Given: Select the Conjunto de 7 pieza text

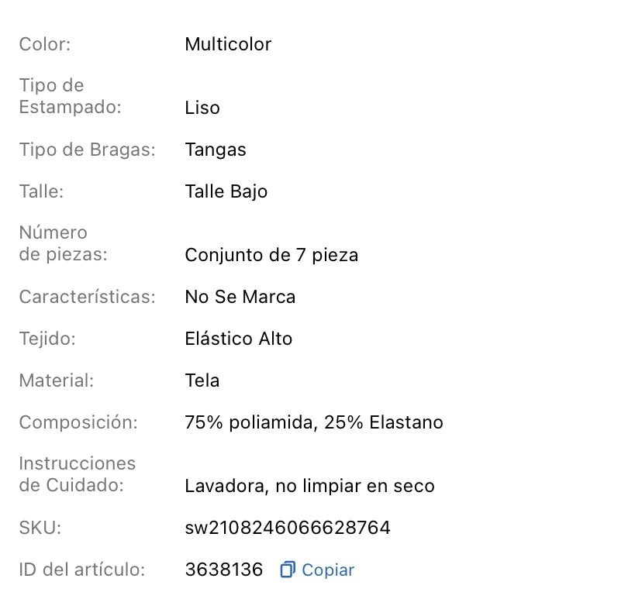Looking at the screenshot, I should 271,255.
